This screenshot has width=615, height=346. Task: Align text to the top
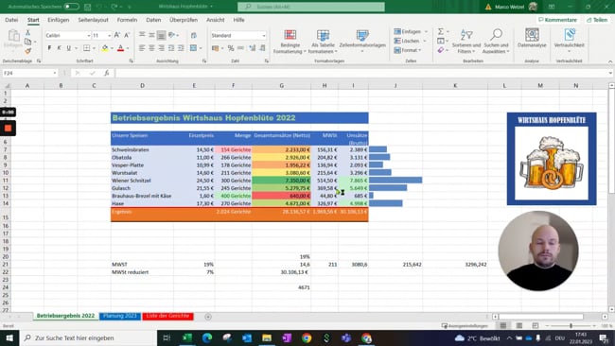pos(142,35)
